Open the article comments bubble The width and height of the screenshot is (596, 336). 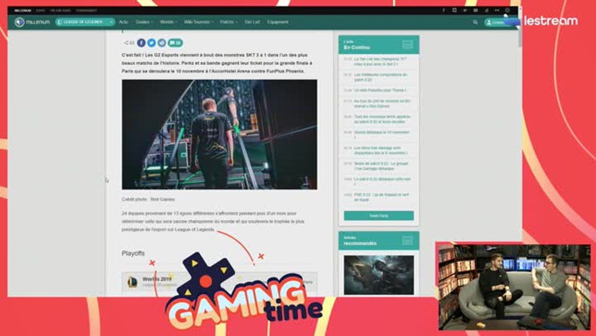[175, 43]
